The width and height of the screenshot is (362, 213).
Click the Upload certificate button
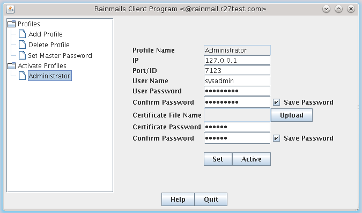point(292,115)
